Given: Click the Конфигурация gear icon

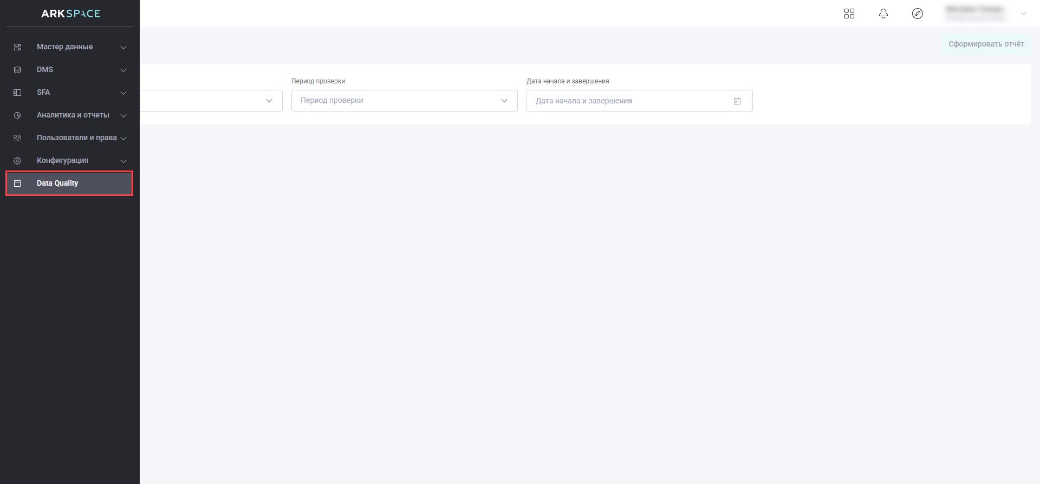Looking at the screenshot, I should pos(17,161).
